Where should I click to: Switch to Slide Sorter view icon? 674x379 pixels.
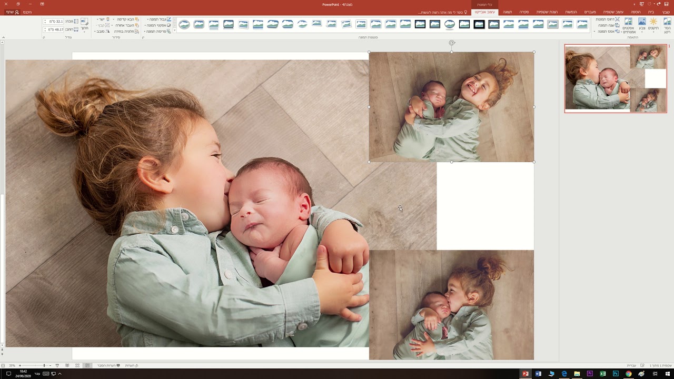pyautogui.click(x=77, y=365)
